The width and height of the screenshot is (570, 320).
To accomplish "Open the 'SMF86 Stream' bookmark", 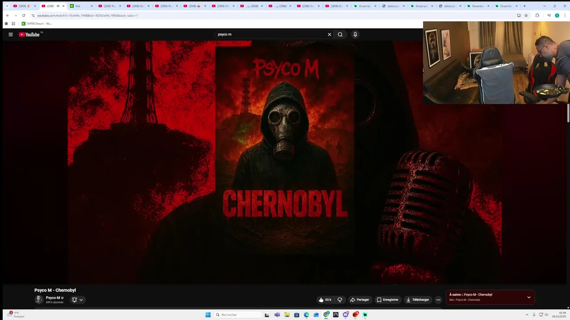I will point(37,24).
